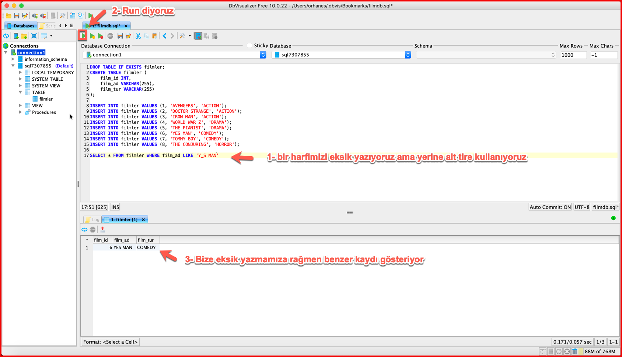The width and height of the screenshot is (622, 357).
Task: Switch to the Scripts tab
Action: point(47,26)
